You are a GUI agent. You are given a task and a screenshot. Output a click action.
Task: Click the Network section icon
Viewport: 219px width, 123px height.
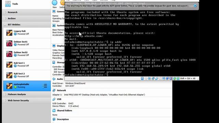54,90
